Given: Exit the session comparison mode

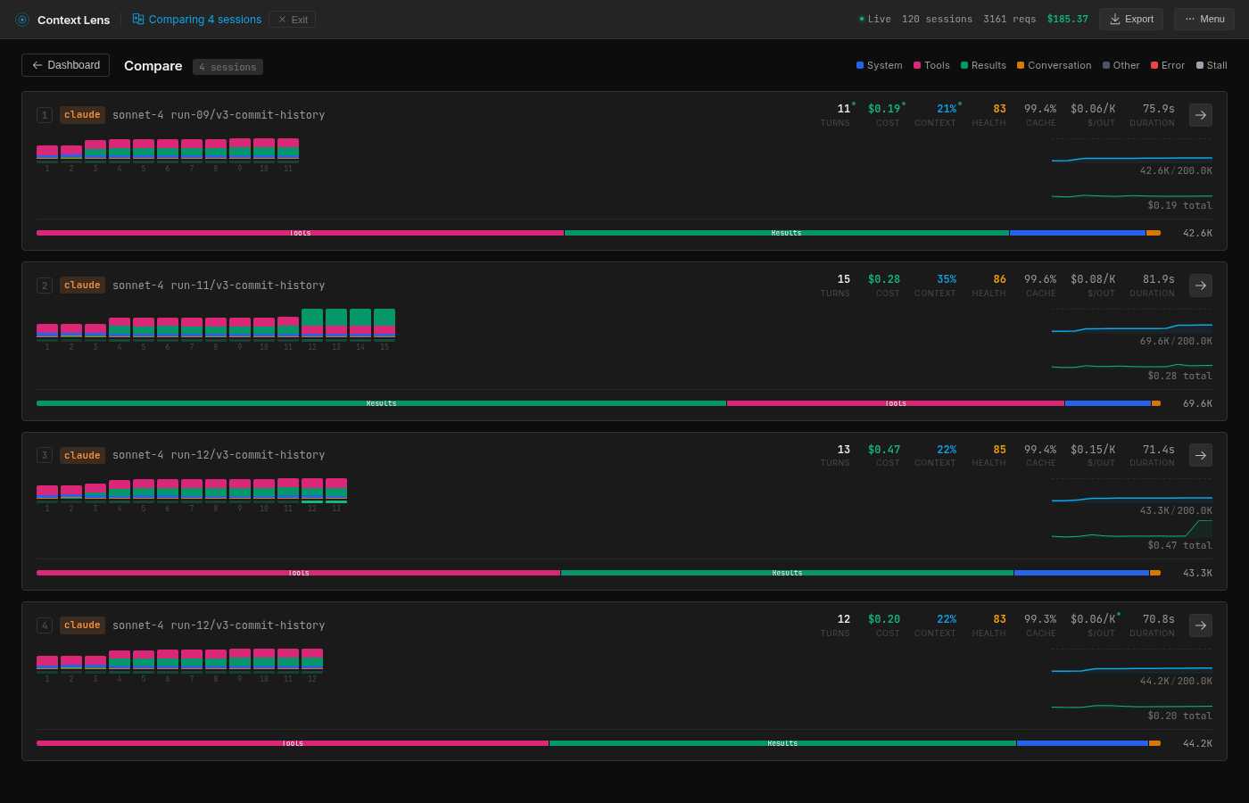Looking at the screenshot, I should (292, 19).
